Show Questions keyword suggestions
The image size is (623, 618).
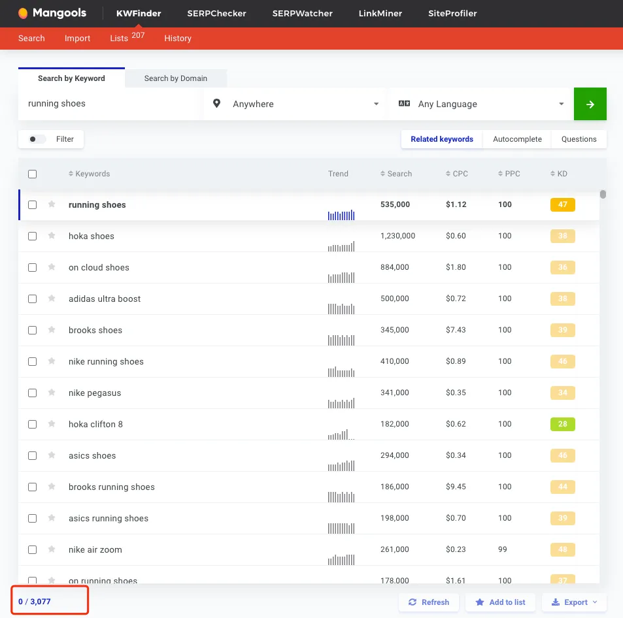click(x=579, y=139)
